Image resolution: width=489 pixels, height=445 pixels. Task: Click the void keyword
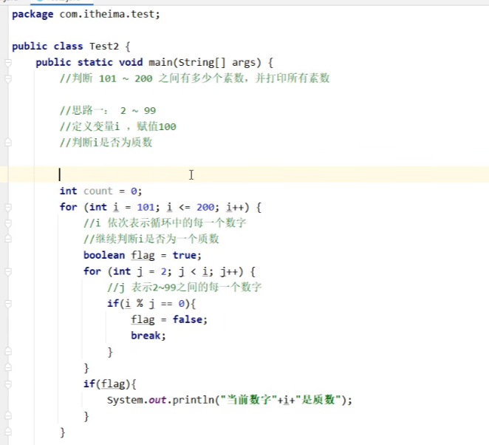(x=131, y=62)
